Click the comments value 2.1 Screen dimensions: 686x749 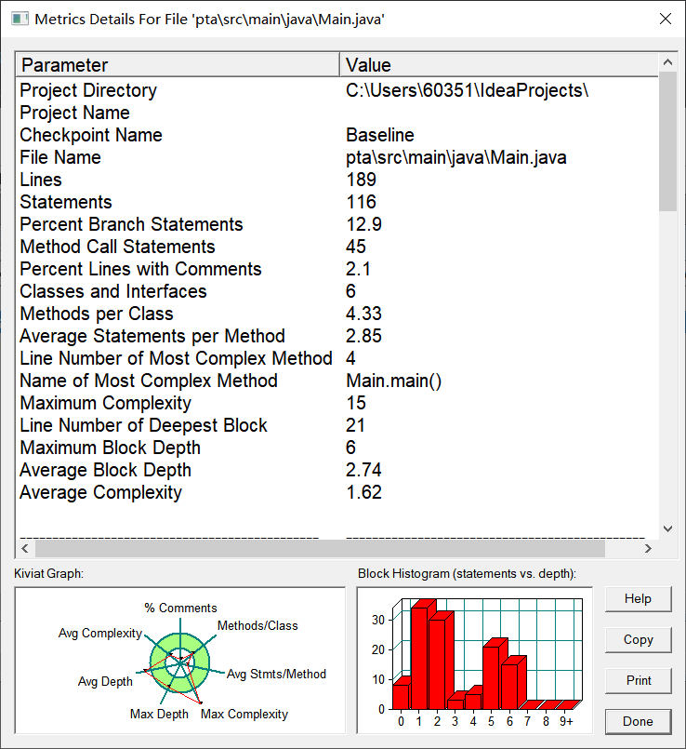point(358,269)
